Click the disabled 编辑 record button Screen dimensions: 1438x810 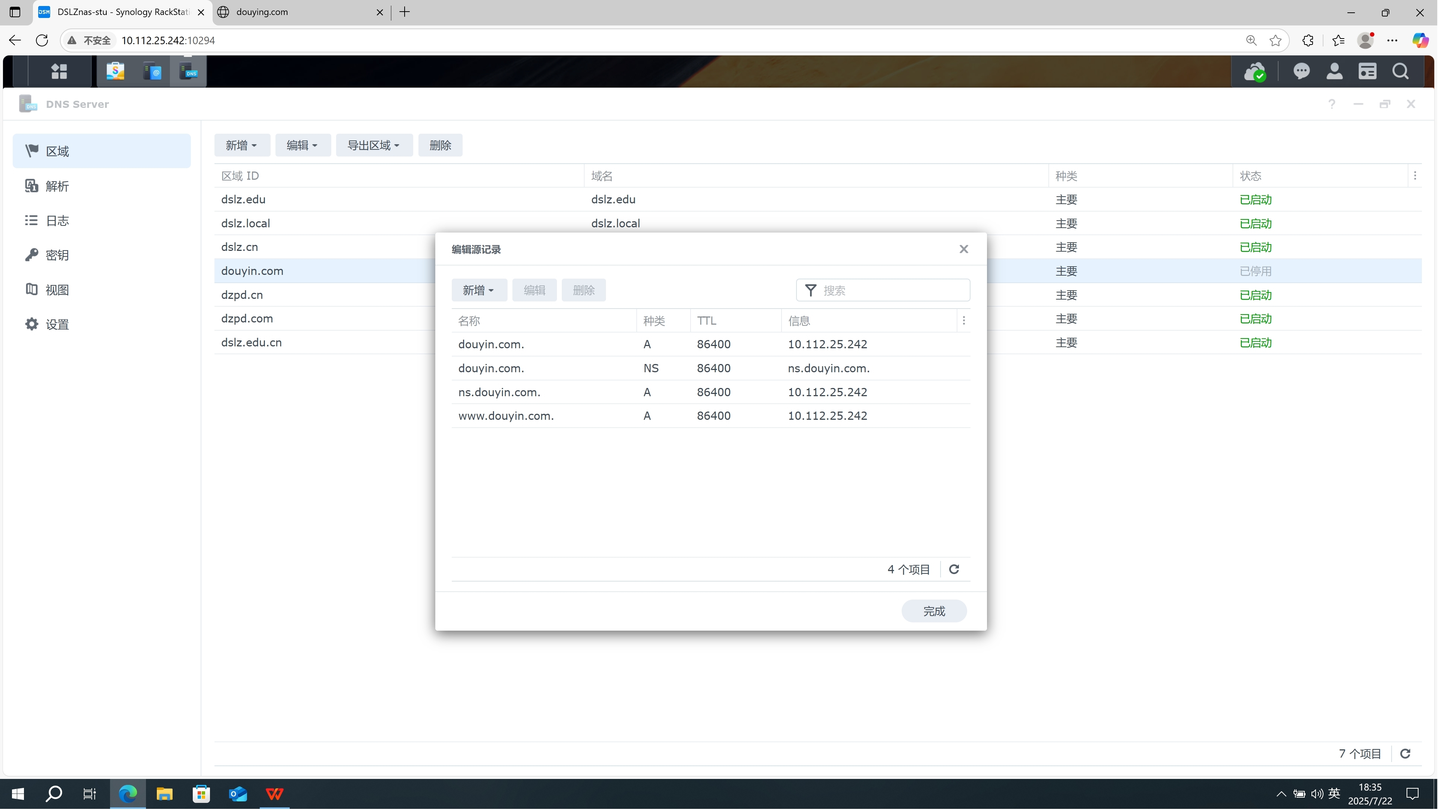point(534,290)
